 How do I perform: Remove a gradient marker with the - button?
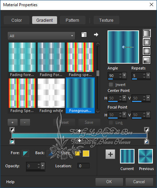25,122
